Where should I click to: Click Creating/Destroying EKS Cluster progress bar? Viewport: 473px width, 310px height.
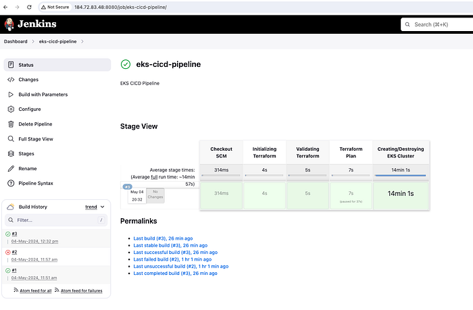(x=400, y=175)
